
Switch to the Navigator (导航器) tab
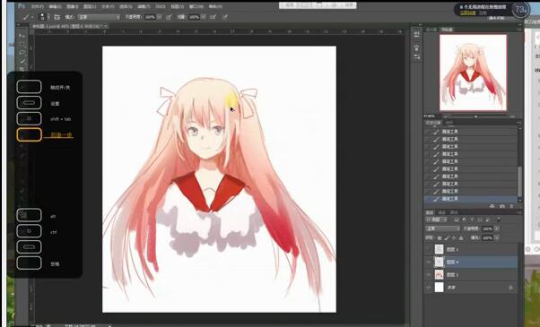click(x=447, y=30)
